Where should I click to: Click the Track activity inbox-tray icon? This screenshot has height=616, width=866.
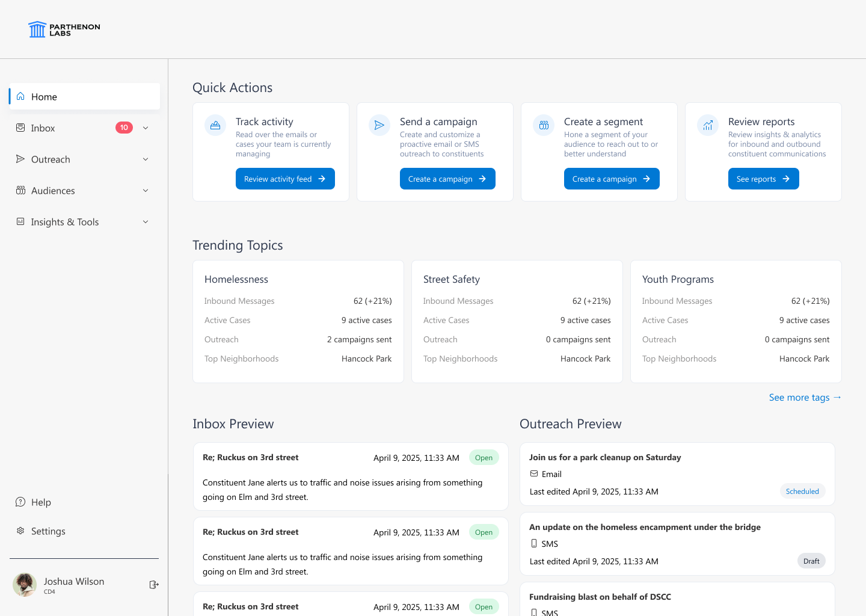pos(215,125)
